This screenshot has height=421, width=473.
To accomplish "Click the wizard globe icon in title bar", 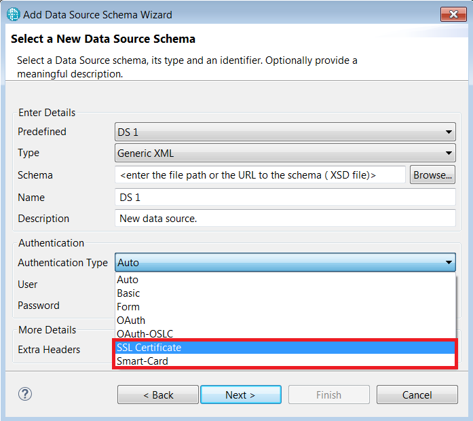I will coord(13,14).
